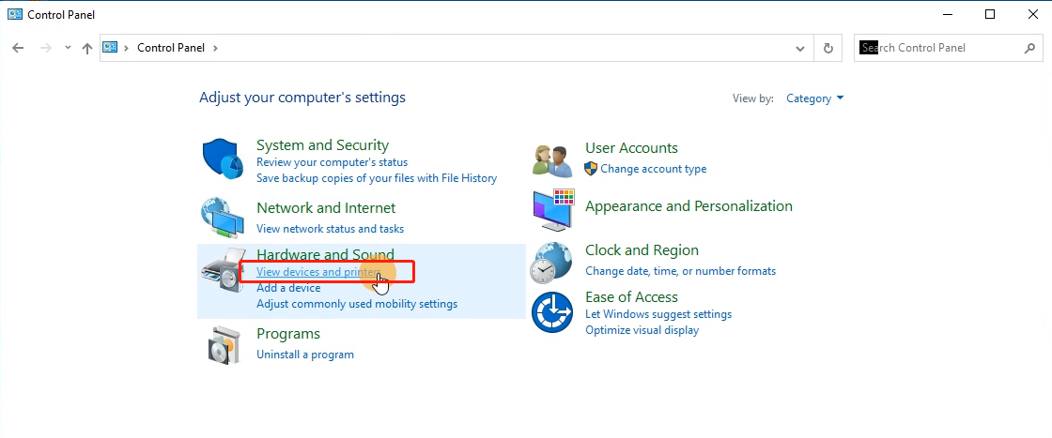Open the Hardware and Sound printer icon
The image size is (1052, 438).
click(222, 270)
